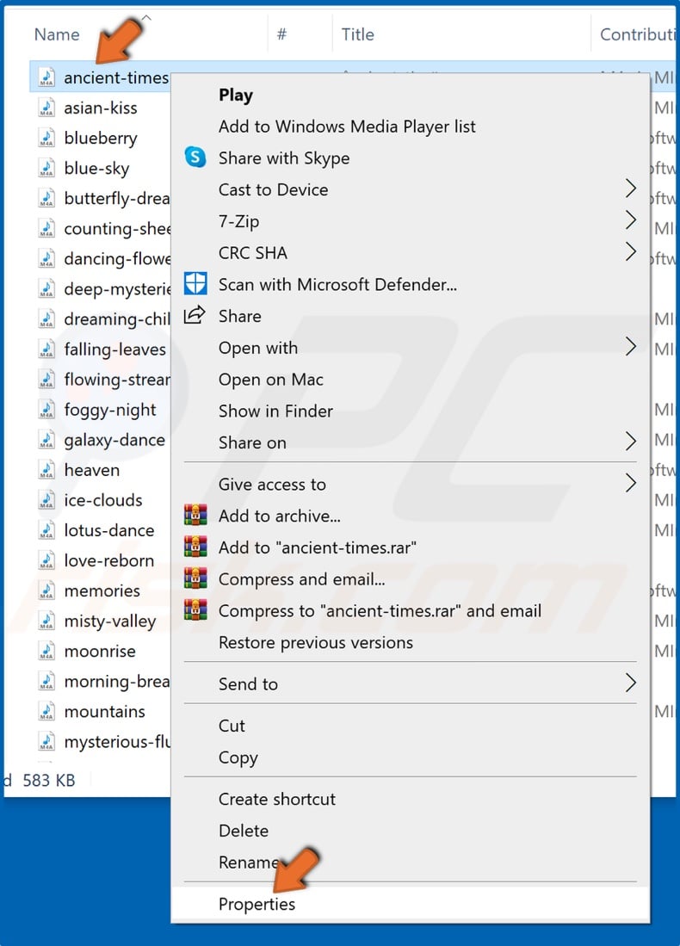680x946 pixels.
Task: Select the file named blue-sky
Action: [x=96, y=169]
